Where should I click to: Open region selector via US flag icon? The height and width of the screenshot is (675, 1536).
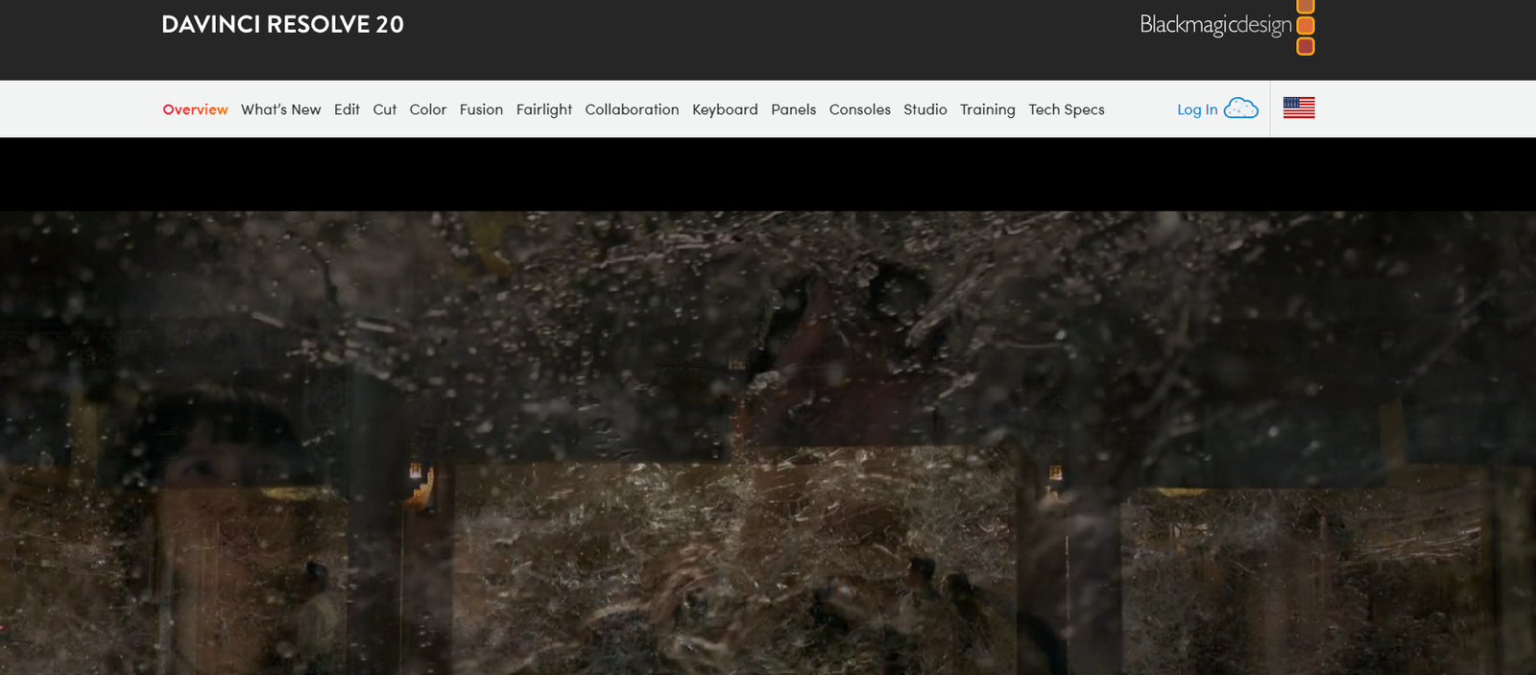tap(1298, 108)
